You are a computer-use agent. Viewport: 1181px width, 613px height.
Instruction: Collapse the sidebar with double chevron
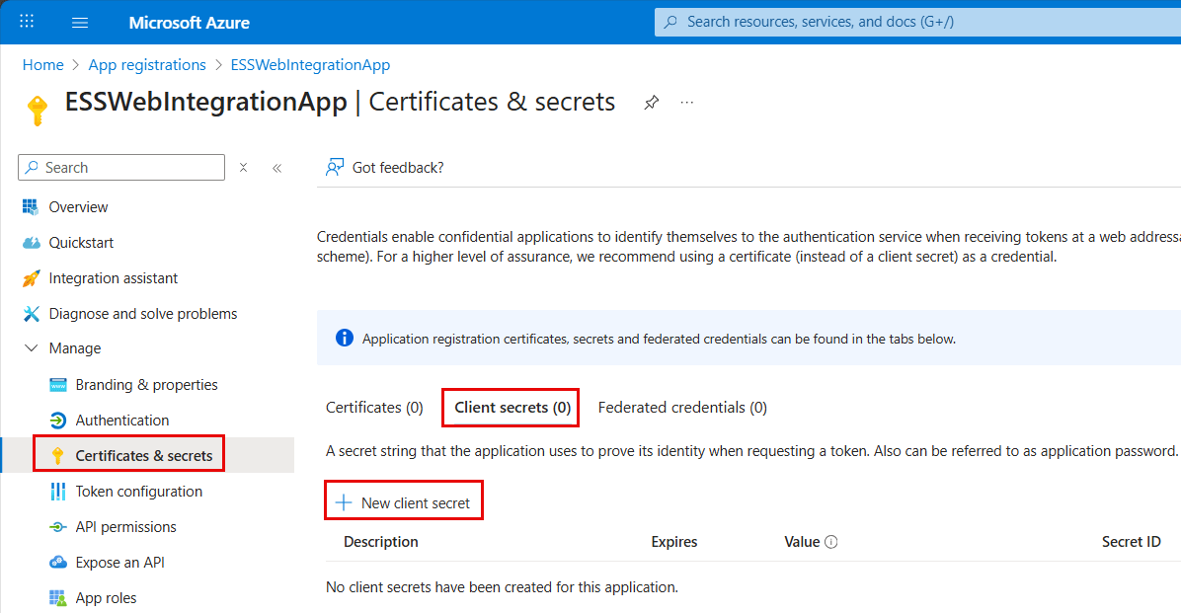point(277,168)
